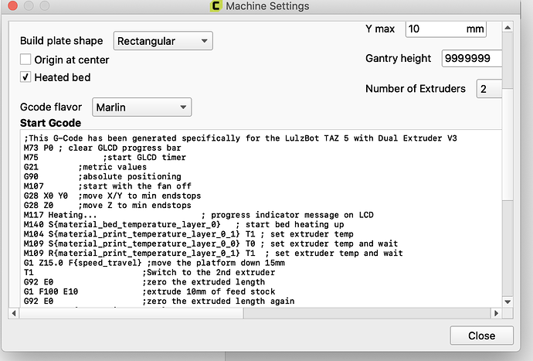Click the dialog's vertical scroll down arrow

[508, 301]
